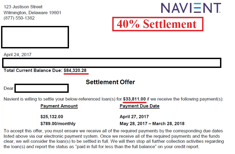This screenshot has height=154, width=235.
Task: Click the April 24, 2017 letter date
Action: (17, 55)
